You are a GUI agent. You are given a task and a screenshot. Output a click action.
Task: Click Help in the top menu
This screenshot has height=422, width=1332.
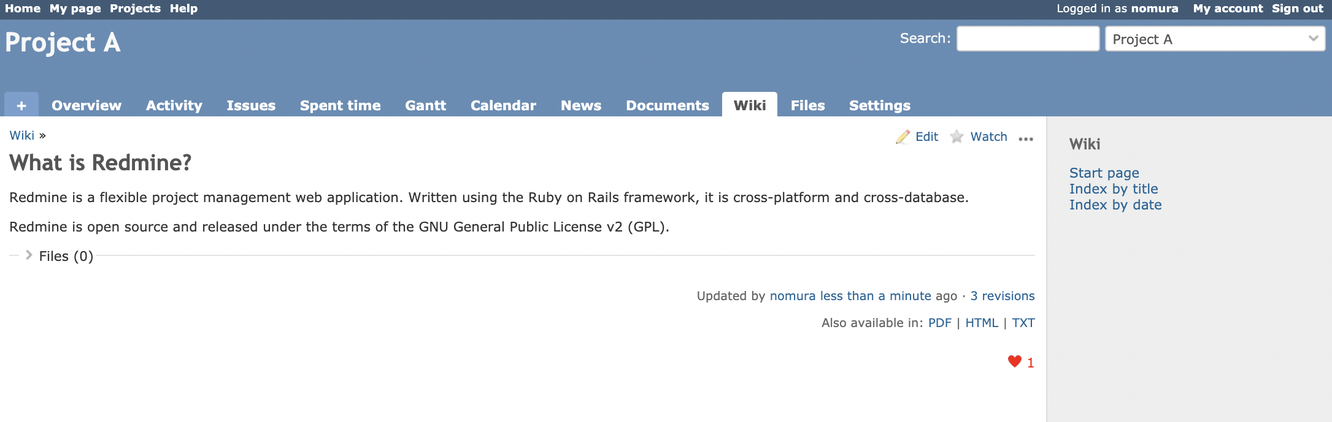tap(183, 9)
